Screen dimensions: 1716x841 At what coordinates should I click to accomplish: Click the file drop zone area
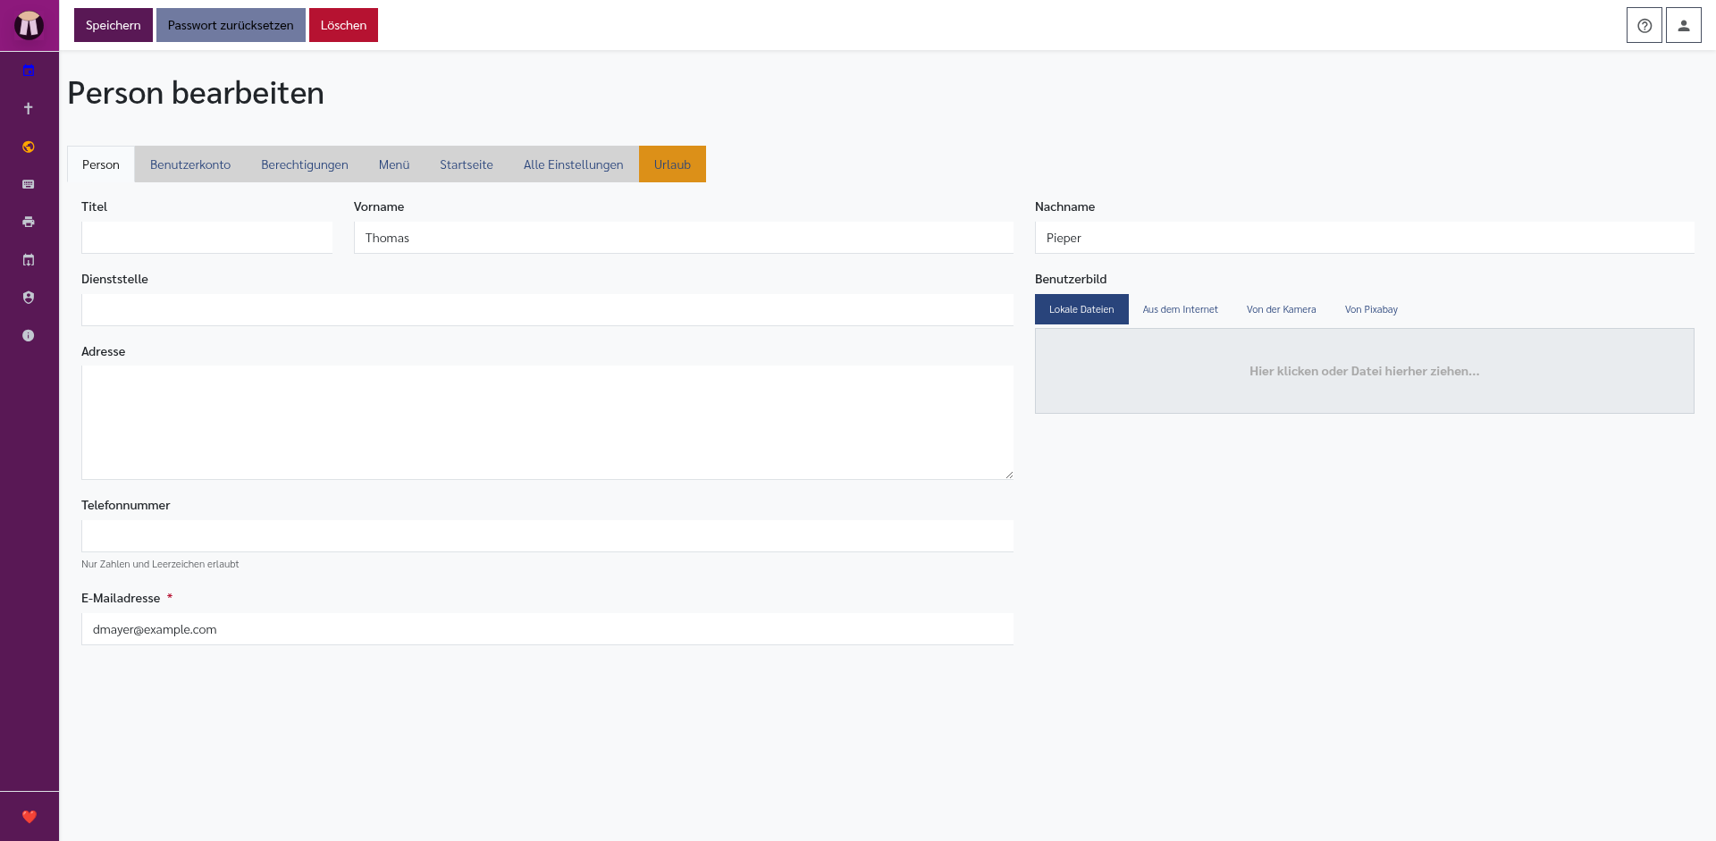click(1365, 371)
